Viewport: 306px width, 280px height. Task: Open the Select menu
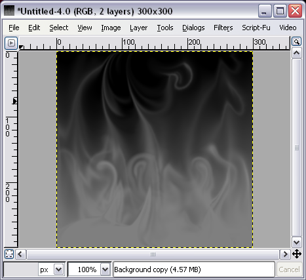58,28
